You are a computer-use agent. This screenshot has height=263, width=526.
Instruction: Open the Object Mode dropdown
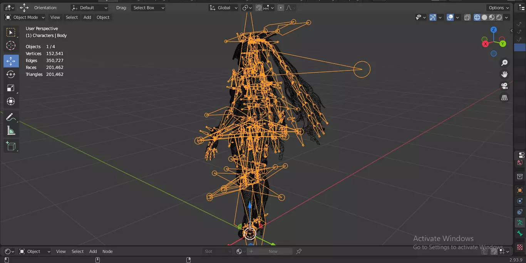pyautogui.click(x=25, y=17)
